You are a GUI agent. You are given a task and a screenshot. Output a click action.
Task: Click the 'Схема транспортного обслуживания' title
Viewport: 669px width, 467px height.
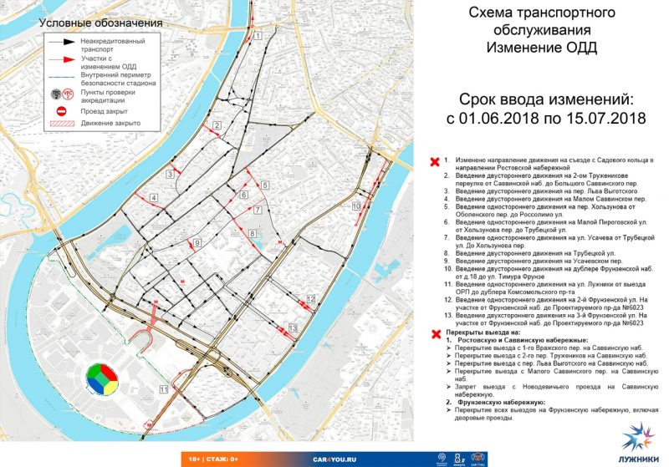pyautogui.click(x=542, y=21)
